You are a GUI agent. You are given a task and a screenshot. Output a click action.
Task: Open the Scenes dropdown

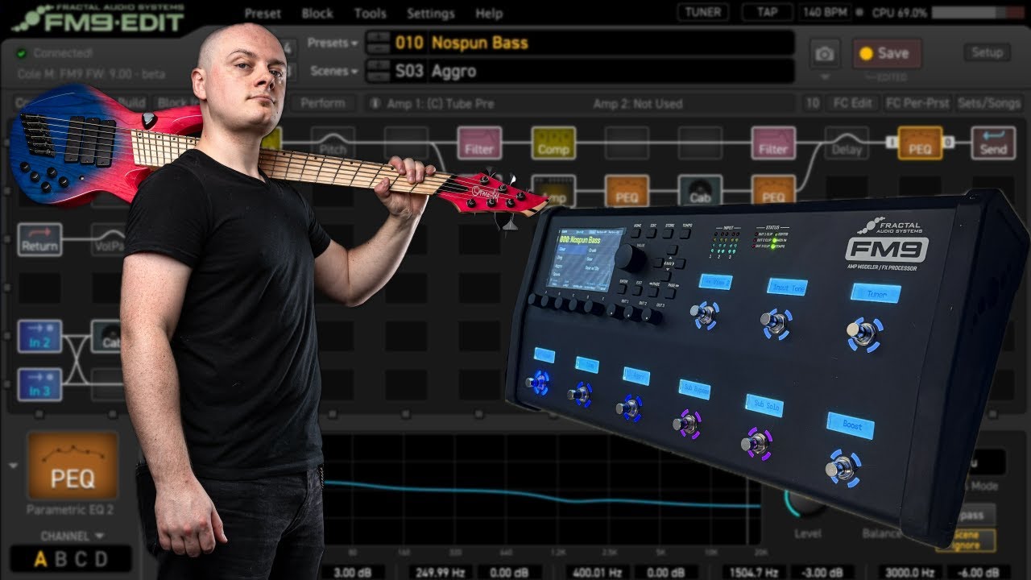click(x=334, y=71)
